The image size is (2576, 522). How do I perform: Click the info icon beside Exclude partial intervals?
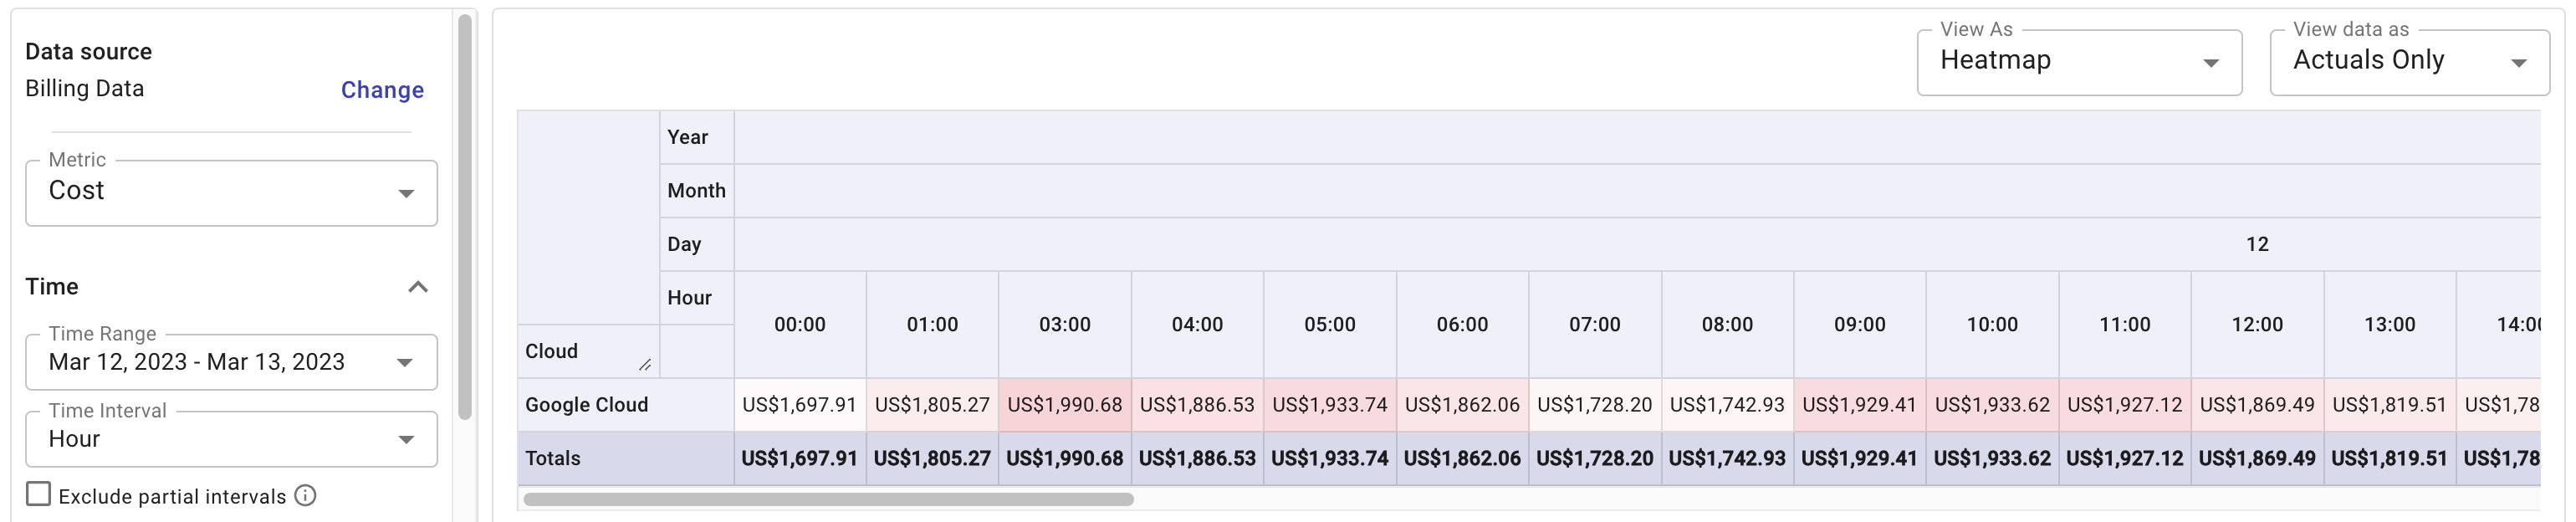click(x=306, y=496)
